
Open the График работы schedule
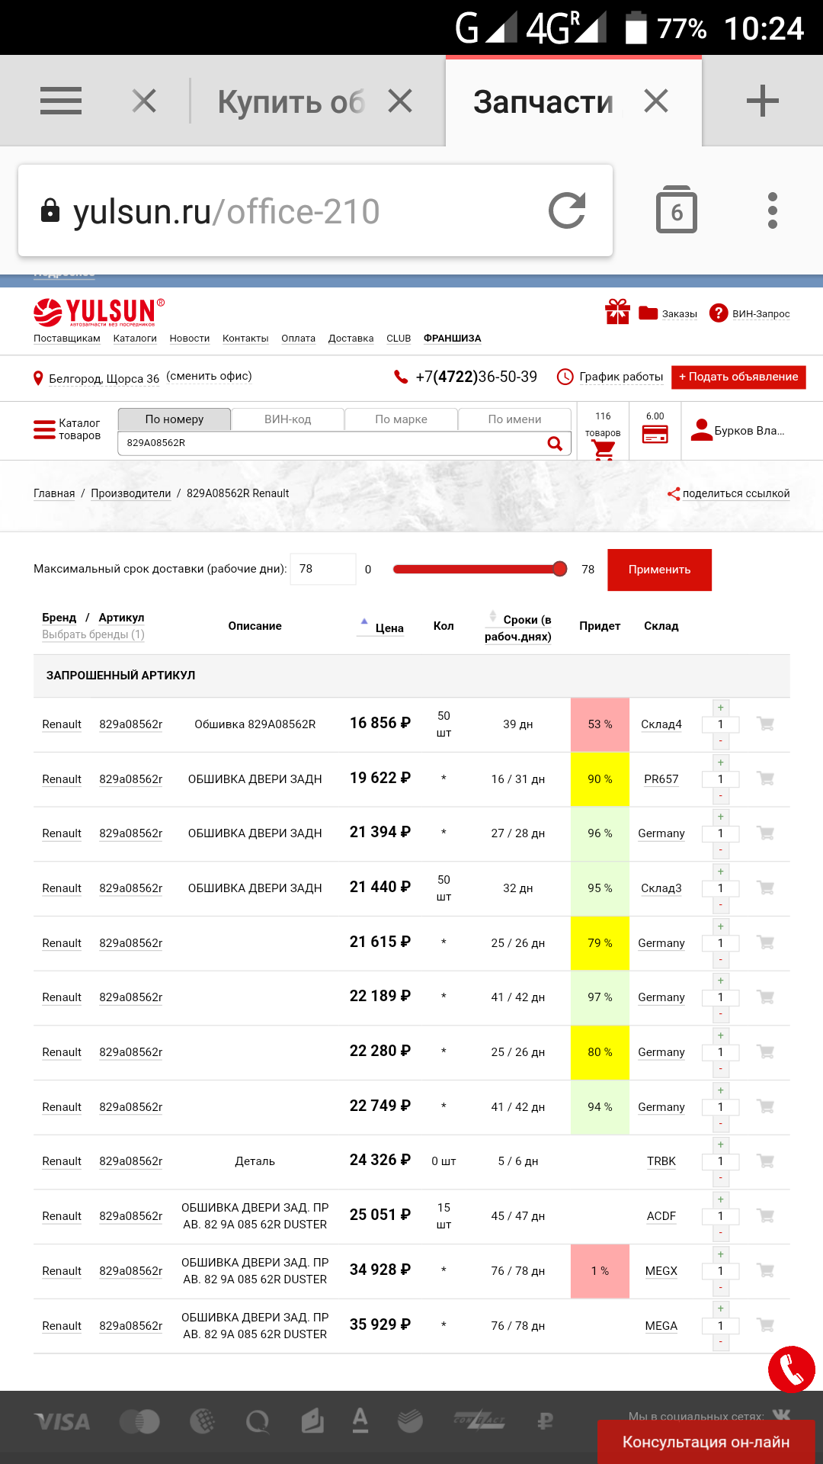[610, 377]
